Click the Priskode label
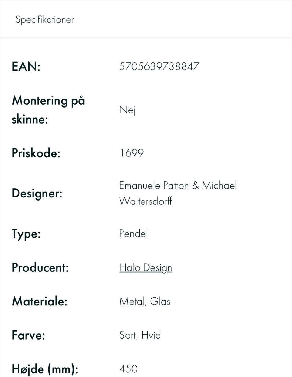292x377 pixels. click(36, 153)
